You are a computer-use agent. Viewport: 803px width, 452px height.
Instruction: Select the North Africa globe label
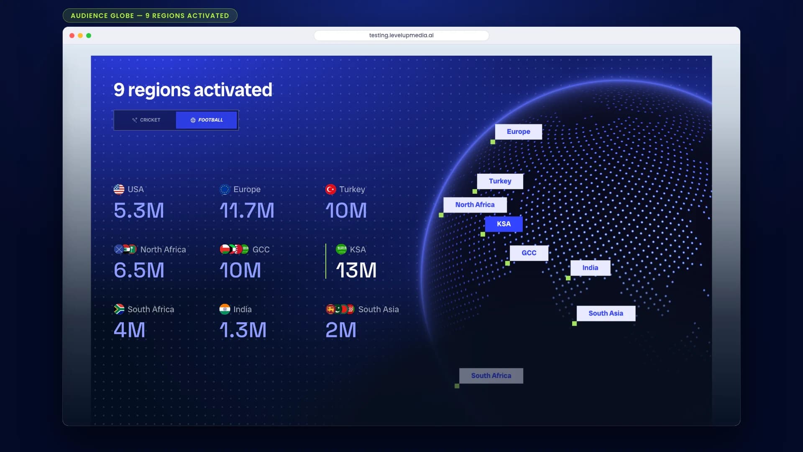point(475,205)
